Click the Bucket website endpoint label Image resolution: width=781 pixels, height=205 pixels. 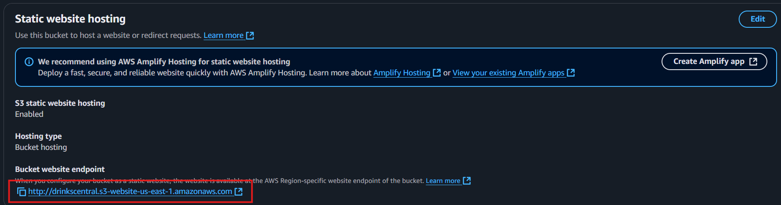[x=60, y=169]
